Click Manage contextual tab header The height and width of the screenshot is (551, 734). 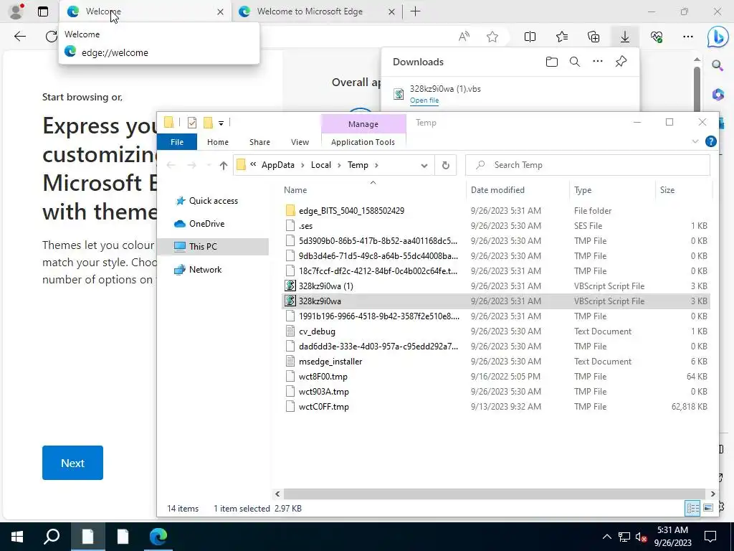[363, 124]
